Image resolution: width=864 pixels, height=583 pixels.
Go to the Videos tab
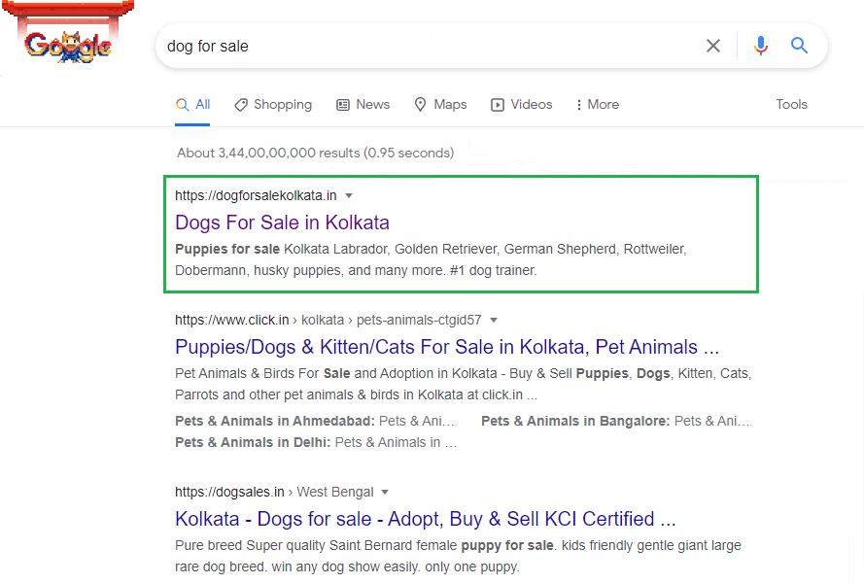[521, 105]
